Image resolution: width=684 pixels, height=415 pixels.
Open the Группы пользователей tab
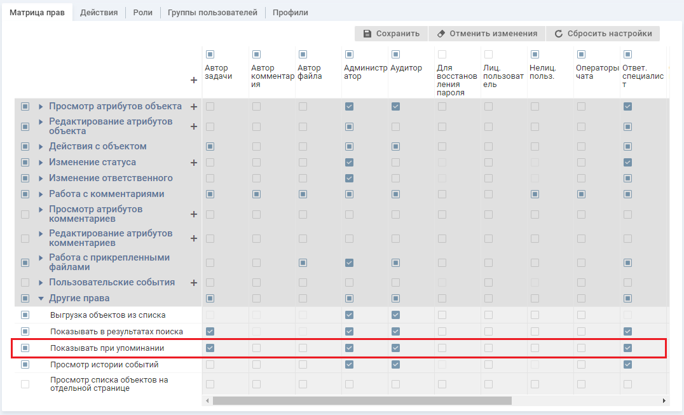(212, 13)
